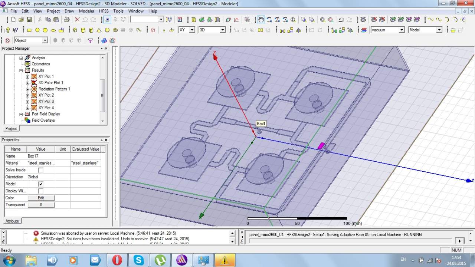Expand the 3D Polar Plot 1 node
475x267 pixels.
click(27, 83)
